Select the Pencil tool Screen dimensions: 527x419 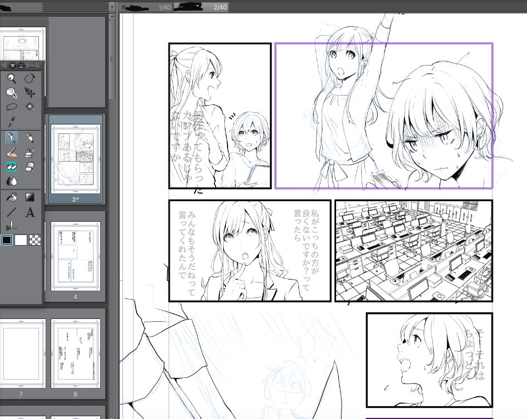point(30,138)
